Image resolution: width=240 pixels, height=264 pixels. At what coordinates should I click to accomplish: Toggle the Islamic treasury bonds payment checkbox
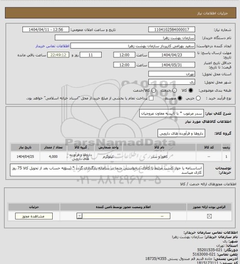pos(151,98)
